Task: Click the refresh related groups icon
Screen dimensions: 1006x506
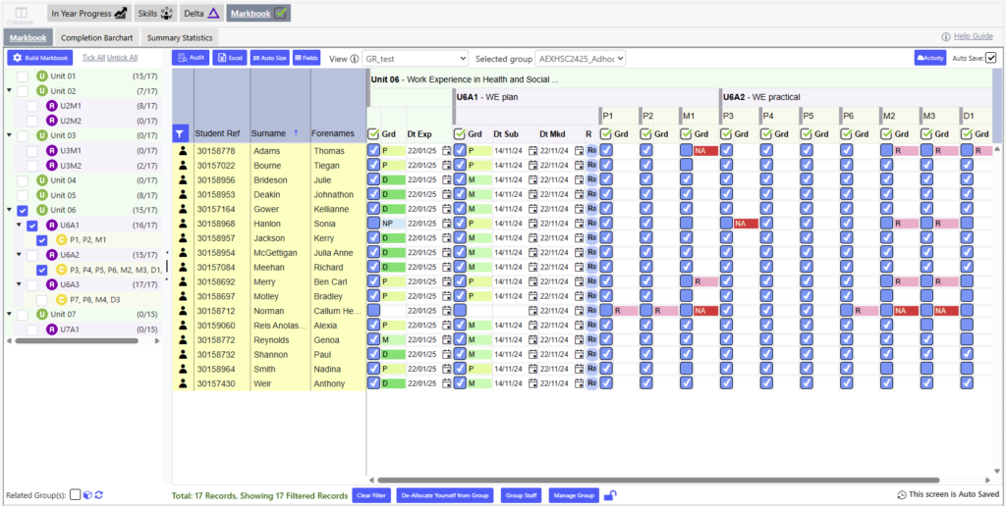Action: [99, 494]
